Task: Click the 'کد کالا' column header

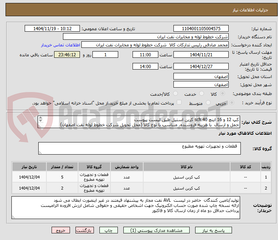Action: click(245, 167)
